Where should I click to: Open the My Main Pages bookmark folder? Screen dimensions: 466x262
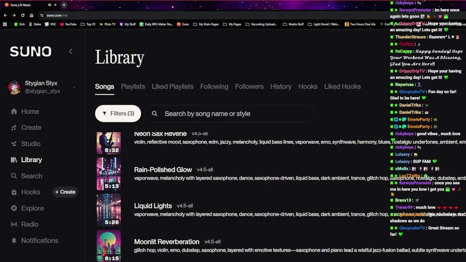(206, 24)
